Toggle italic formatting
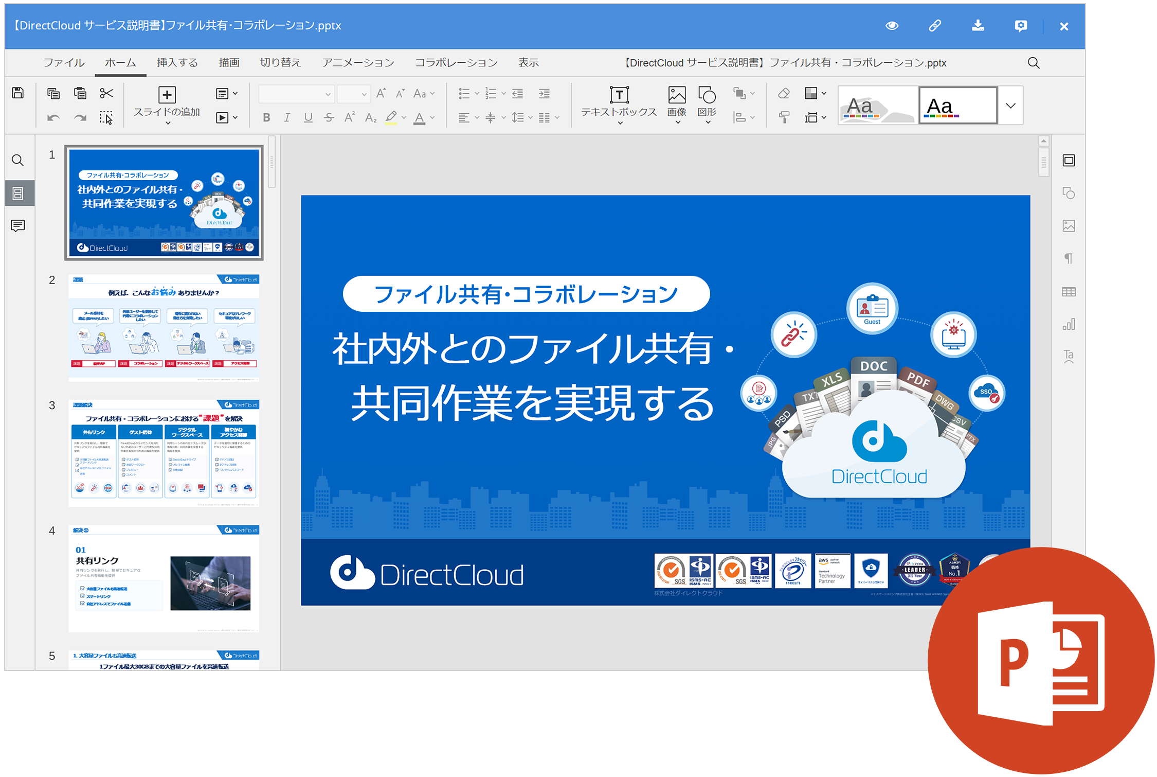Screen dimensions: 1157x777 (x=287, y=118)
